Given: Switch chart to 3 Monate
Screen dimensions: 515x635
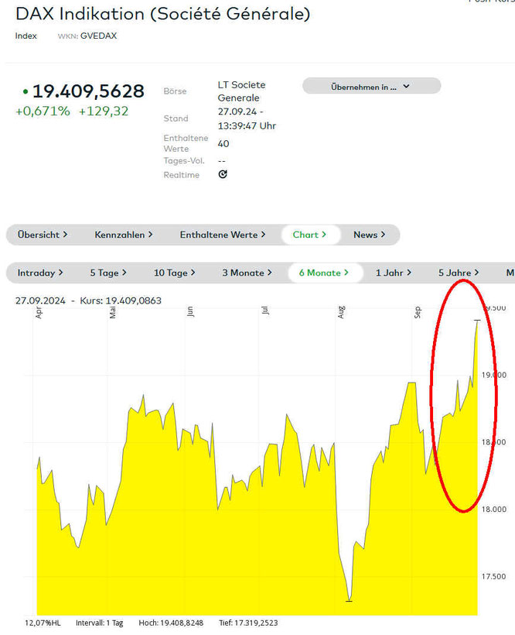Looking at the screenshot, I should click(x=247, y=273).
